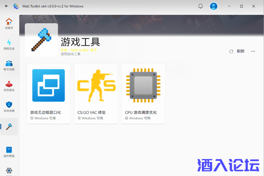Select 网络加速 in the sidebar
The height and width of the screenshot is (176, 264).
[9, 44]
